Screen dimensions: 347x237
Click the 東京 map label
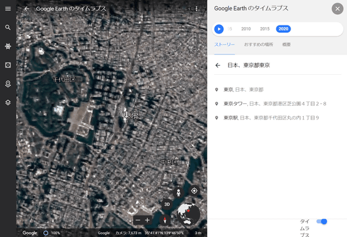(x=131, y=115)
